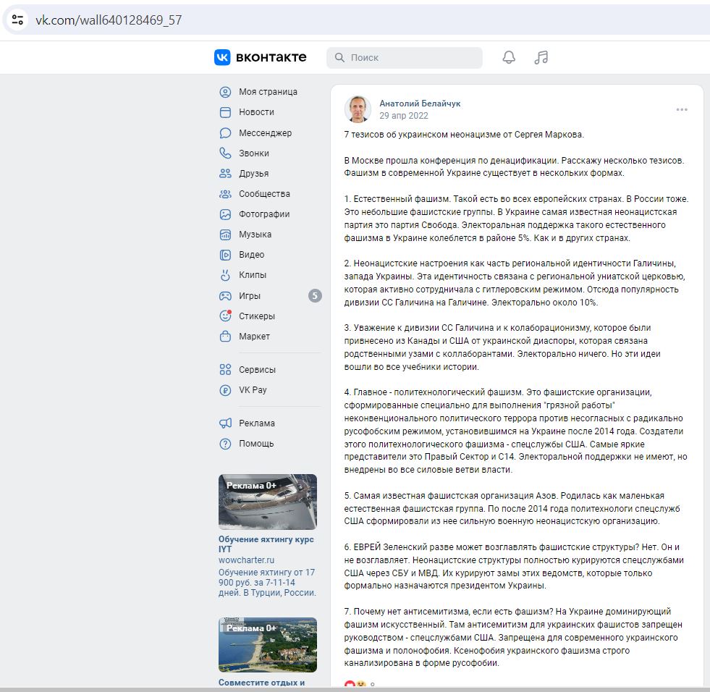Screen dimensions: 710x692
Task: Open Звонки in sidebar
Action: click(254, 153)
